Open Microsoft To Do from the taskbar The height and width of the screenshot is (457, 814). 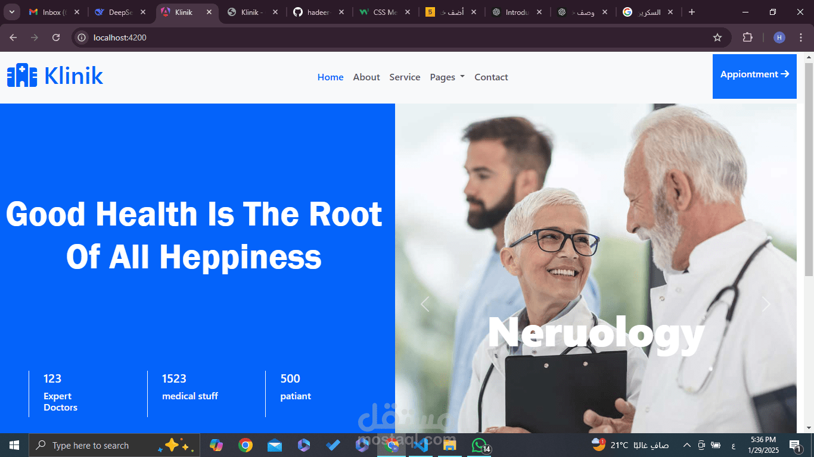point(333,445)
